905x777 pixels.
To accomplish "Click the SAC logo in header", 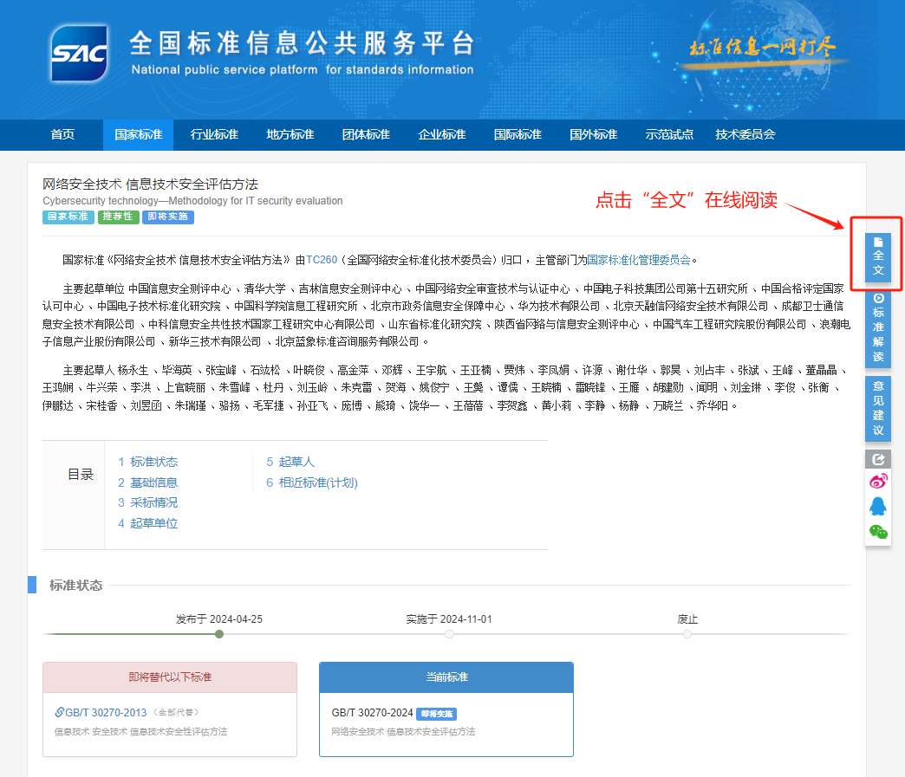I will (x=79, y=54).
